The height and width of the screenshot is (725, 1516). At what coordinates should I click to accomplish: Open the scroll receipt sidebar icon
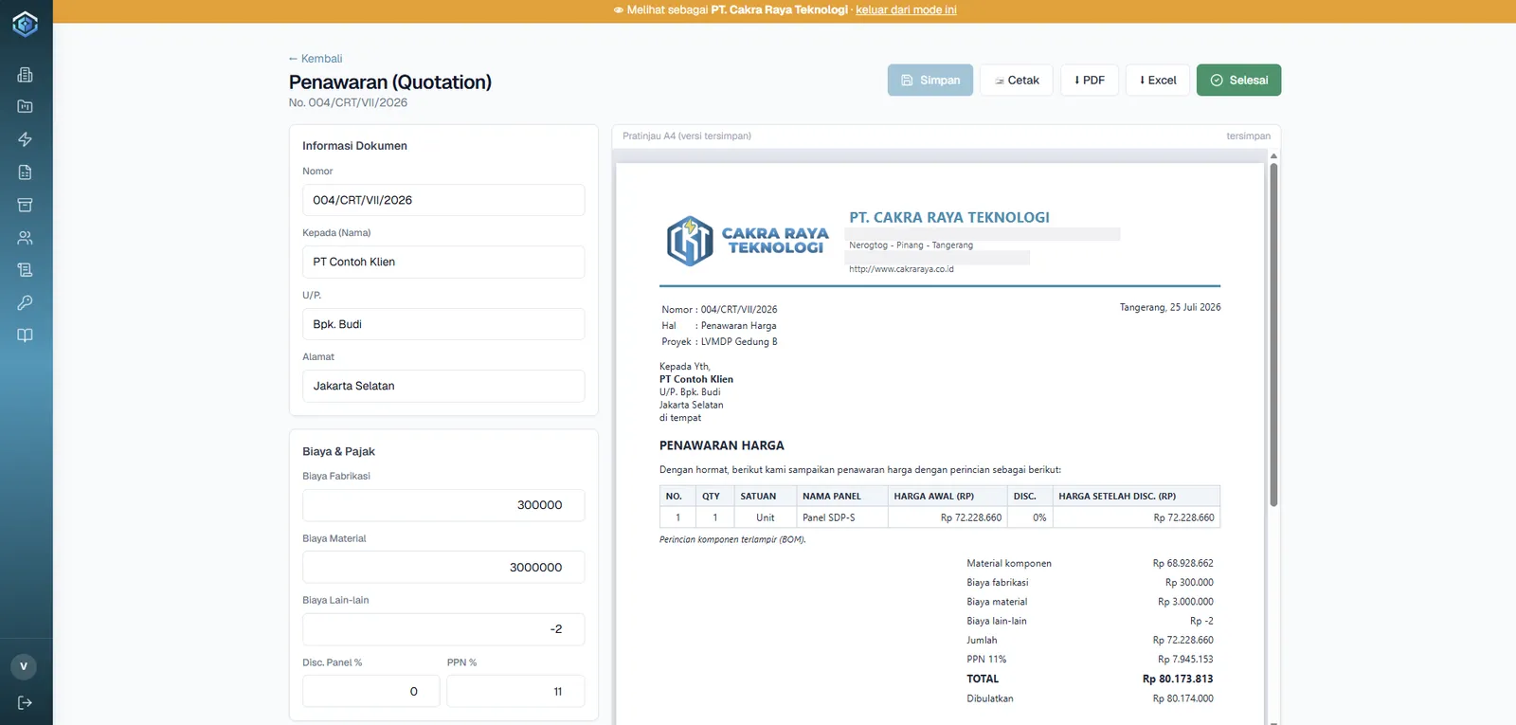click(x=26, y=270)
